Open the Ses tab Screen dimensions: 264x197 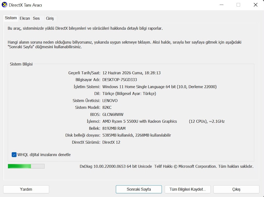[x=36, y=18]
